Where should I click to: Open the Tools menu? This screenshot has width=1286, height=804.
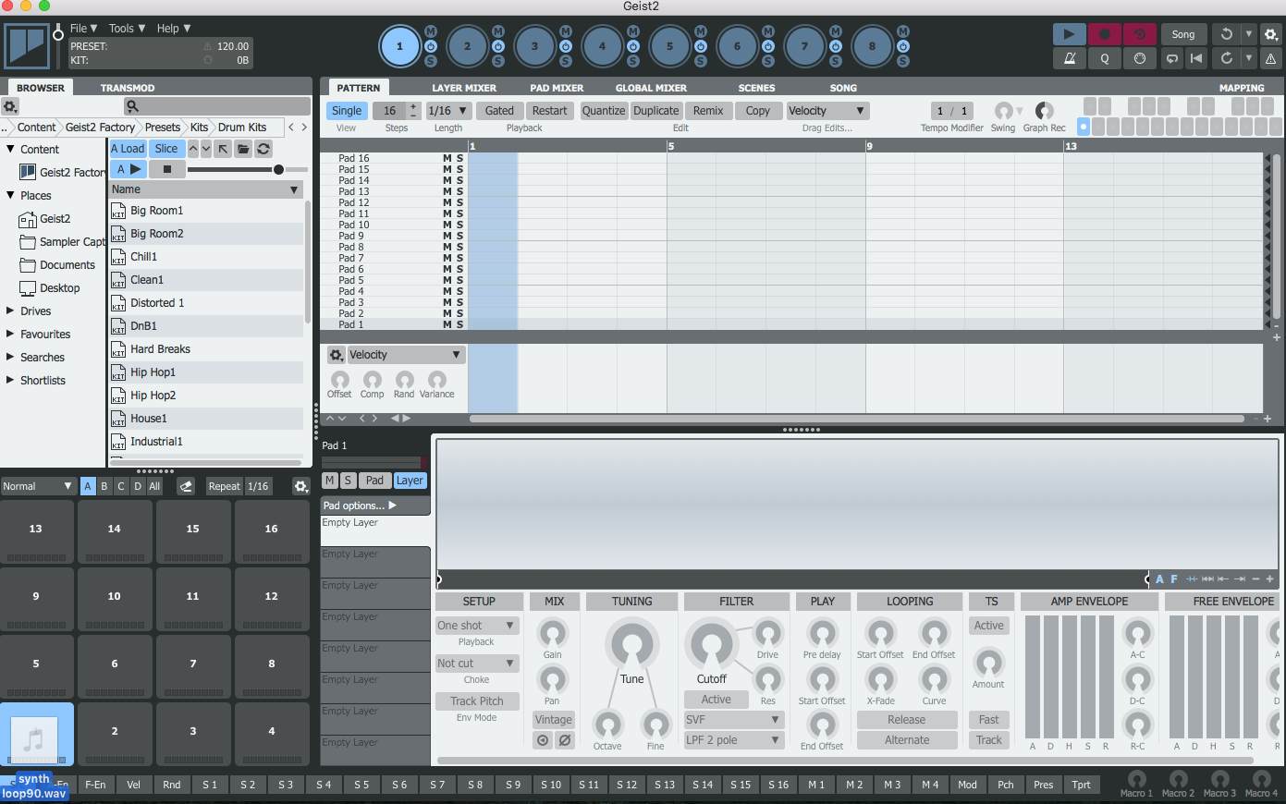[x=127, y=29]
